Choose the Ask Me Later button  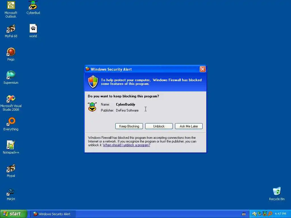point(189,126)
